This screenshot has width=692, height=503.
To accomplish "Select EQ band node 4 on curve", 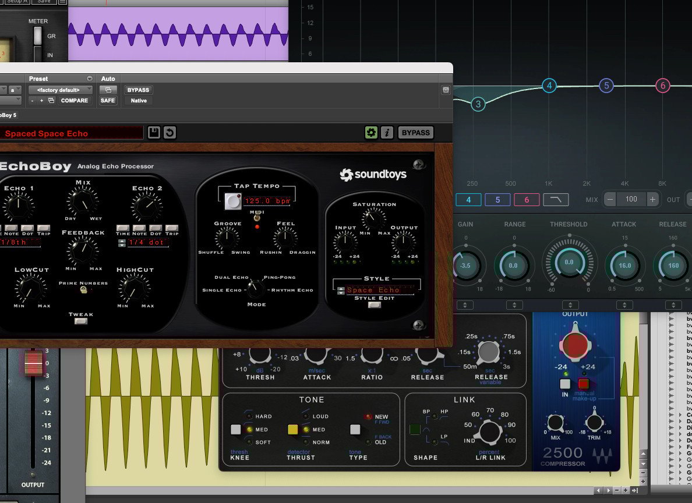I will 549,86.
